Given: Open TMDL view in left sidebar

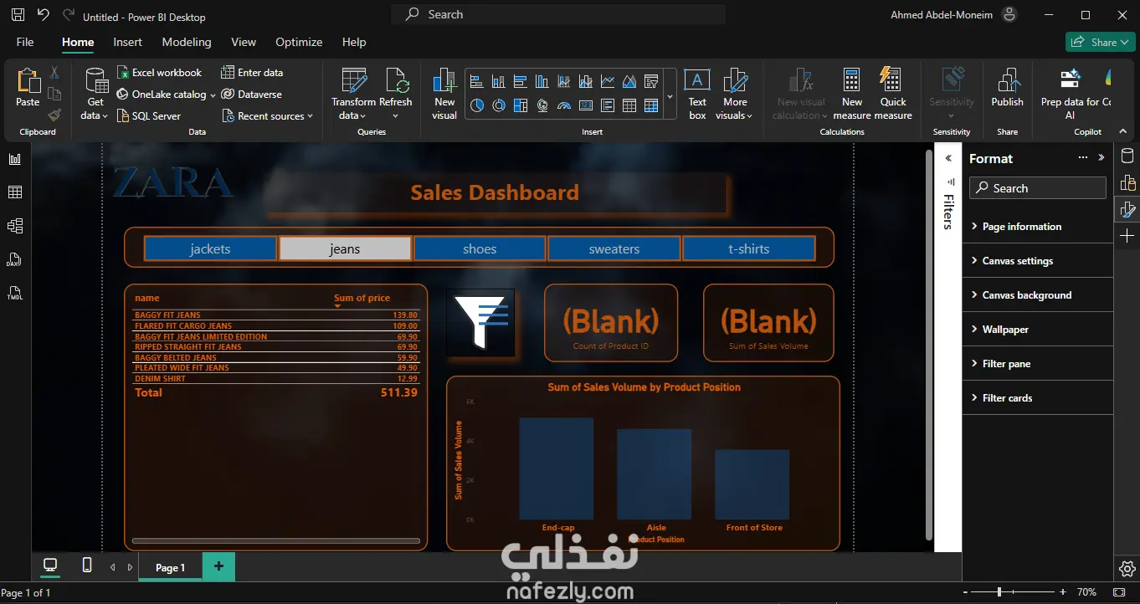Looking at the screenshot, I should [15, 293].
